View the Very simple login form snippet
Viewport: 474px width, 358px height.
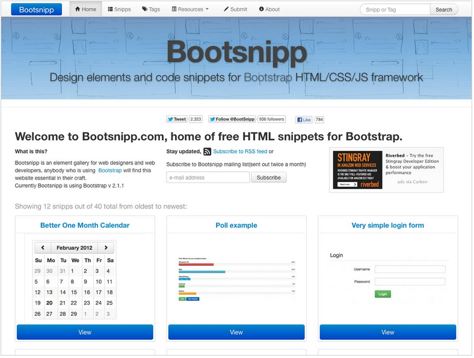388,332
